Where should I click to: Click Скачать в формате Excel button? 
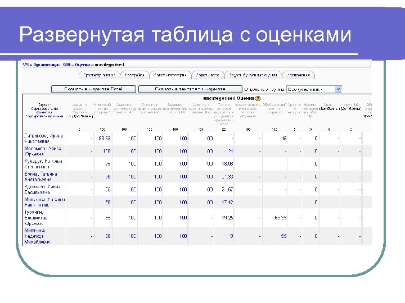click(93, 89)
